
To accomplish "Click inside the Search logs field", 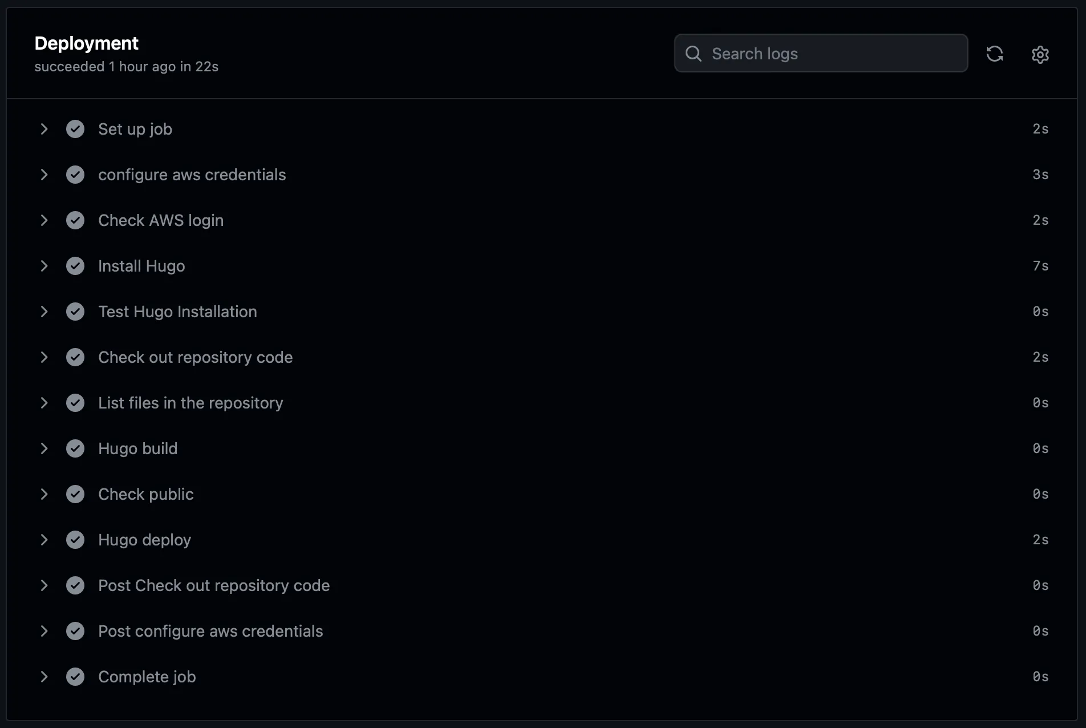I will tap(799, 53).
